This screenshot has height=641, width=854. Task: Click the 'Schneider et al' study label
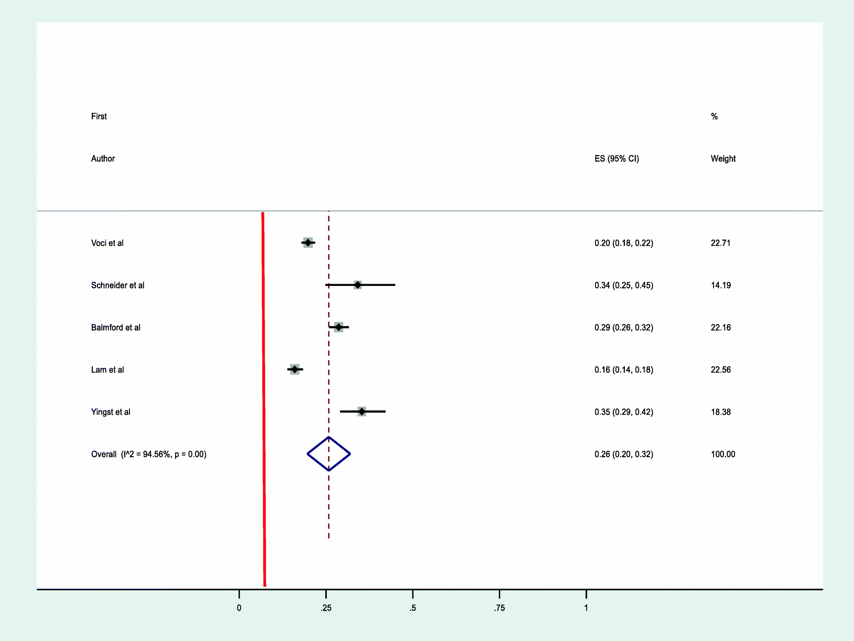click(x=118, y=285)
